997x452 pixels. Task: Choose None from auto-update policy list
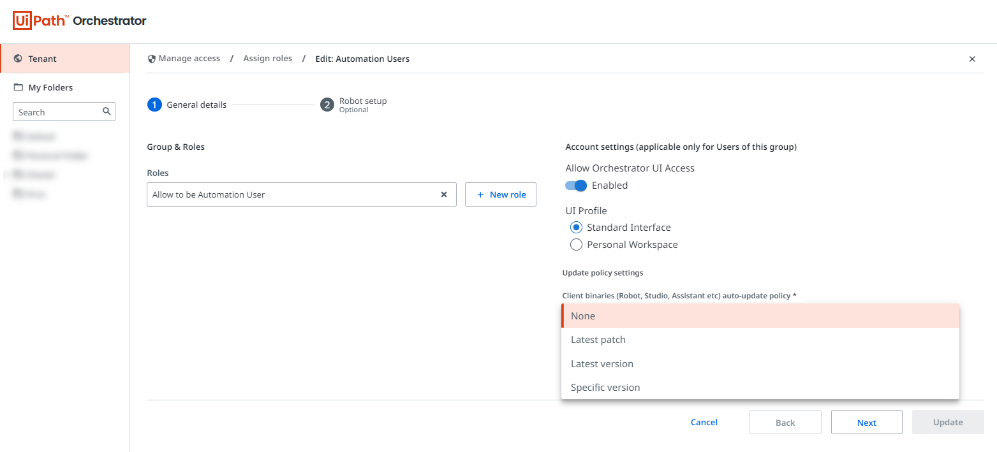(x=583, y=316)
